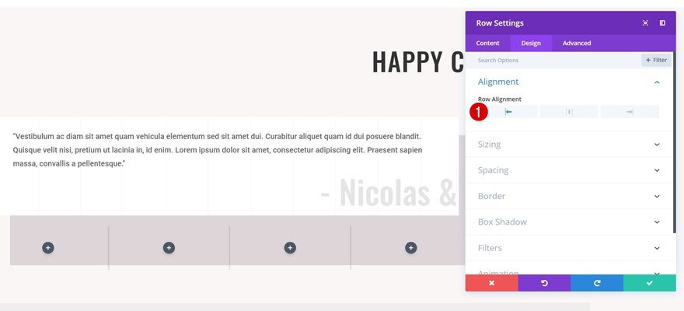The height and width of the screenshot is (311, 684).
Task: Switch to the Advanced tab
Action: click(577, 44)
